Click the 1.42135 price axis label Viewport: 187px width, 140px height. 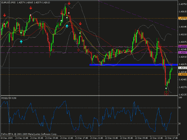click(183, 95)
